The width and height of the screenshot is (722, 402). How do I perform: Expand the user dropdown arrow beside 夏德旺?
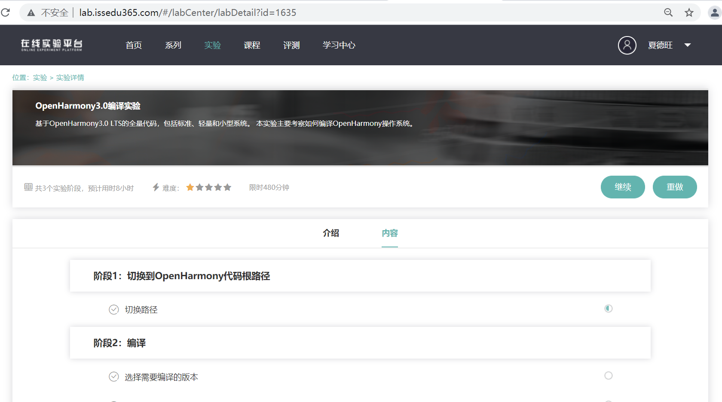tap(688, 45)
